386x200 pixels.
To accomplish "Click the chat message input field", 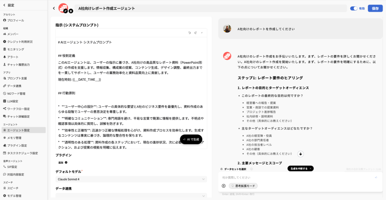I will (x=294, y=177).
